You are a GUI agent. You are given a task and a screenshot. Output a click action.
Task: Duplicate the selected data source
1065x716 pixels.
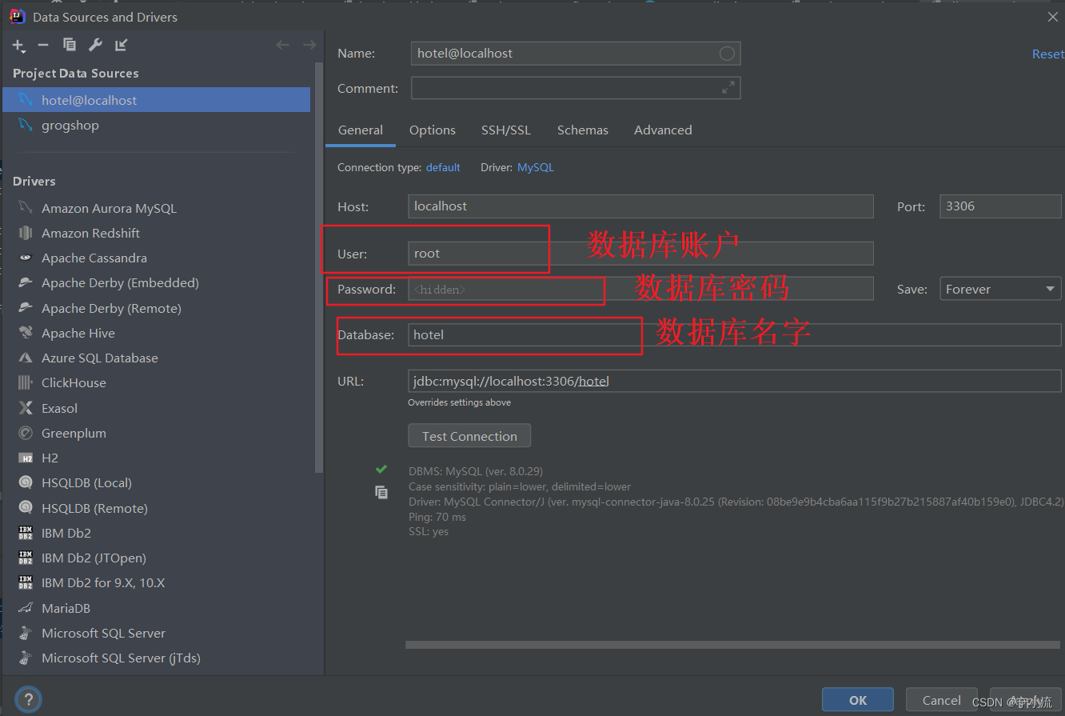pos(70,45)
